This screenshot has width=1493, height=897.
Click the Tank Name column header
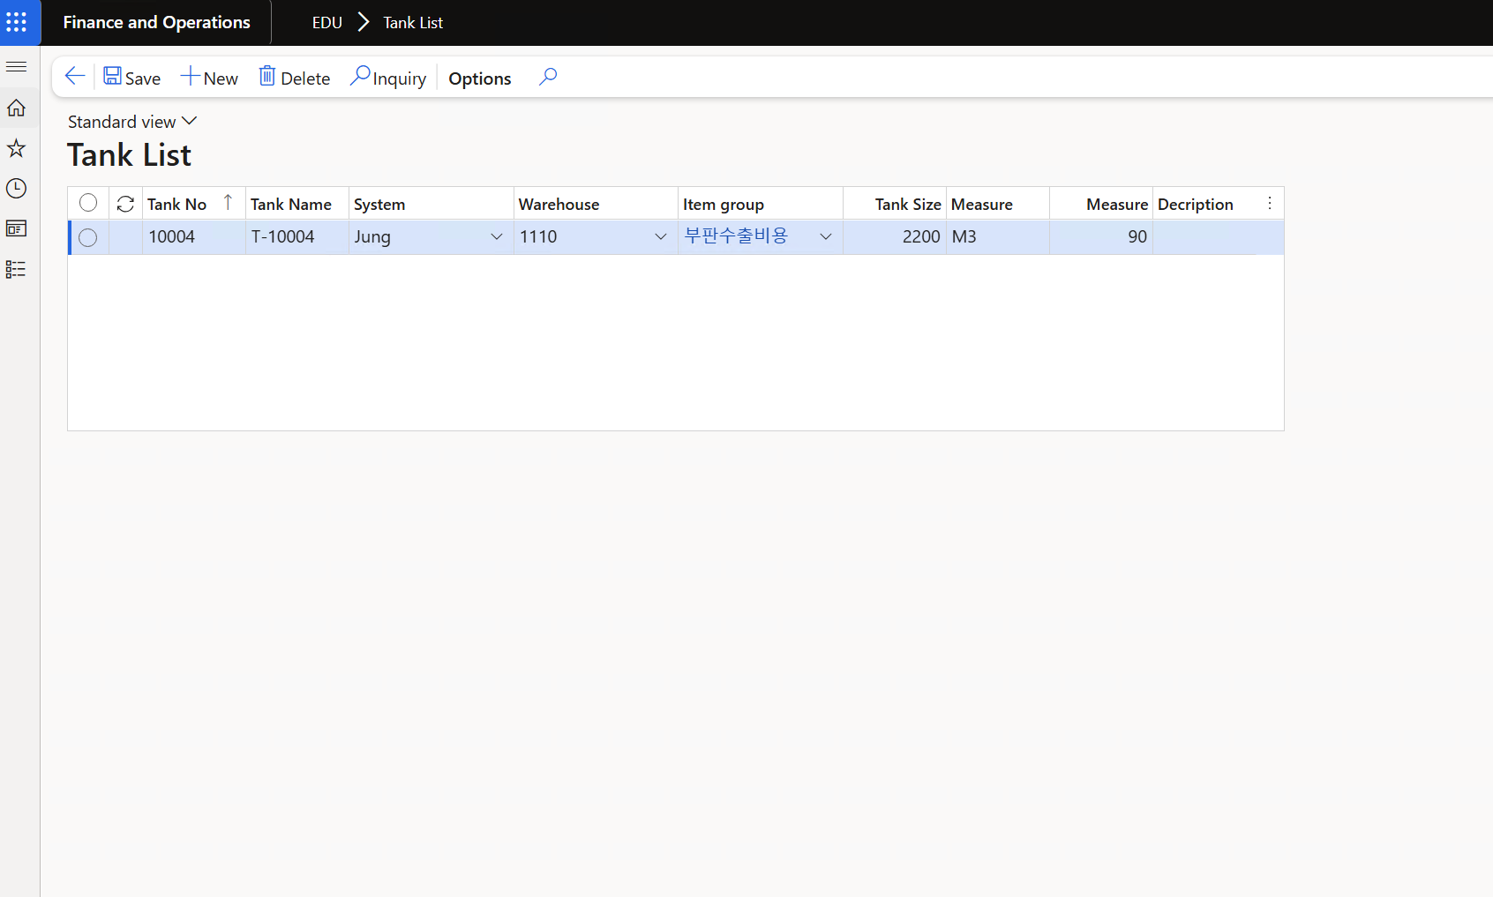[291, 204]
